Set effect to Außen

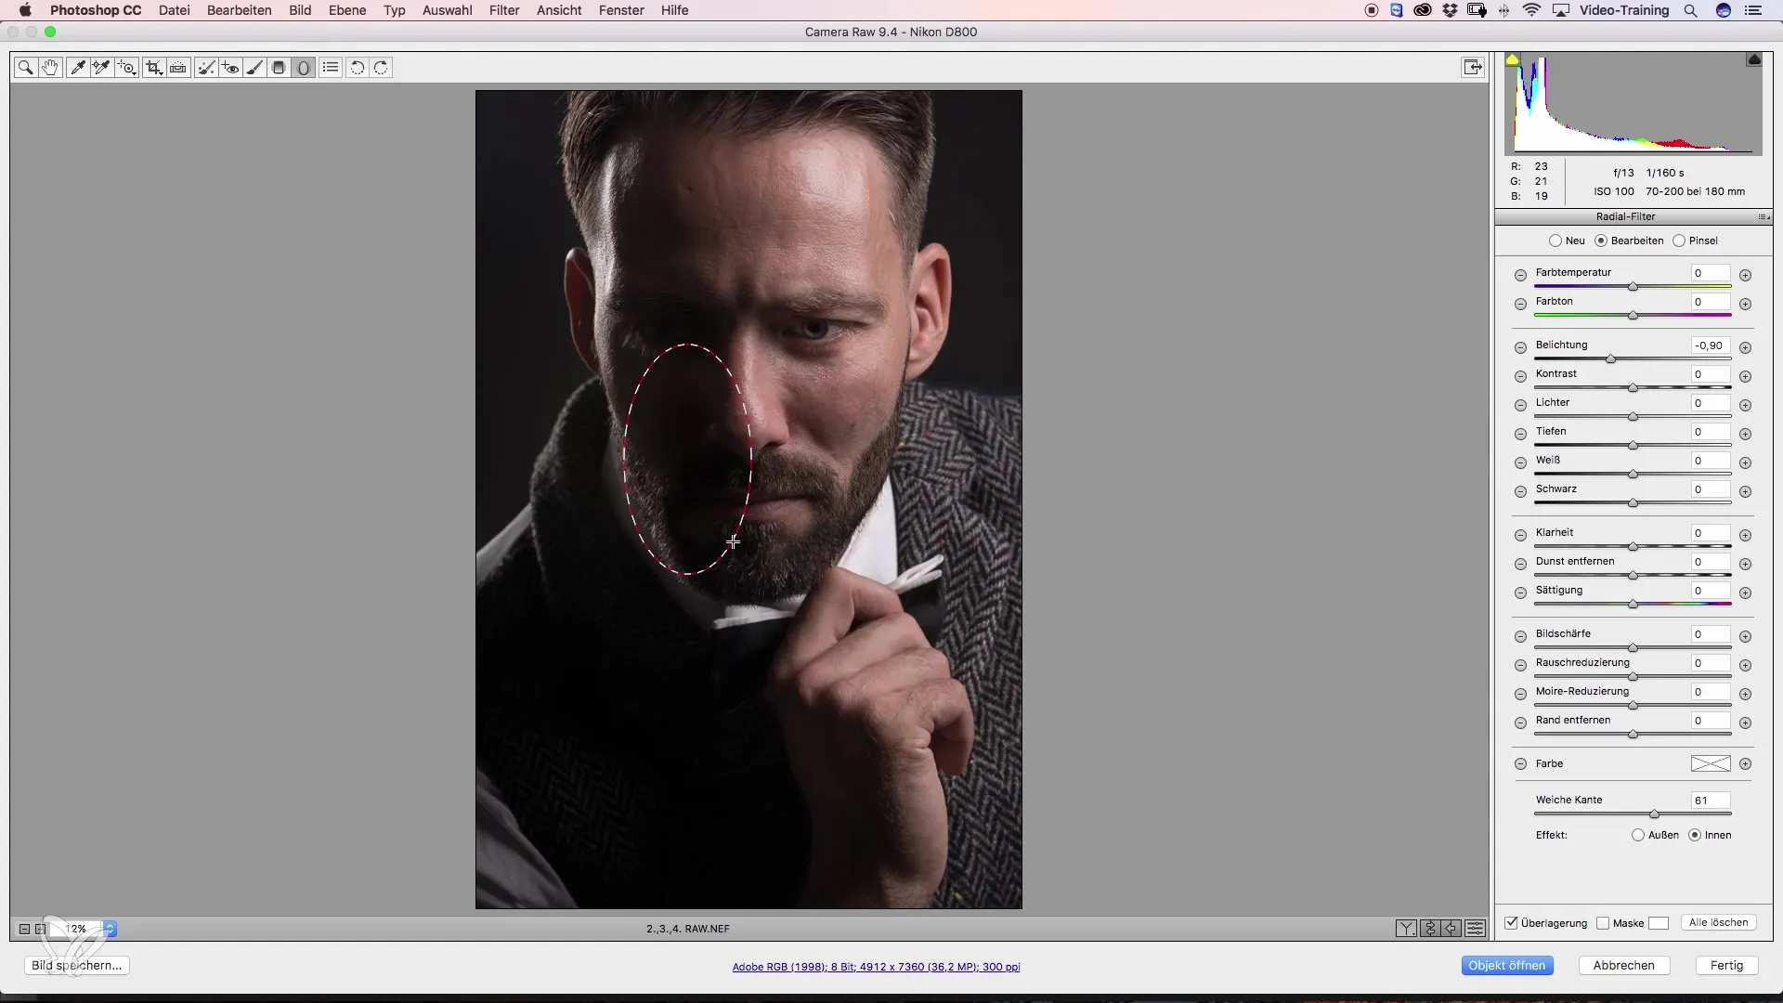(1638, 835)
